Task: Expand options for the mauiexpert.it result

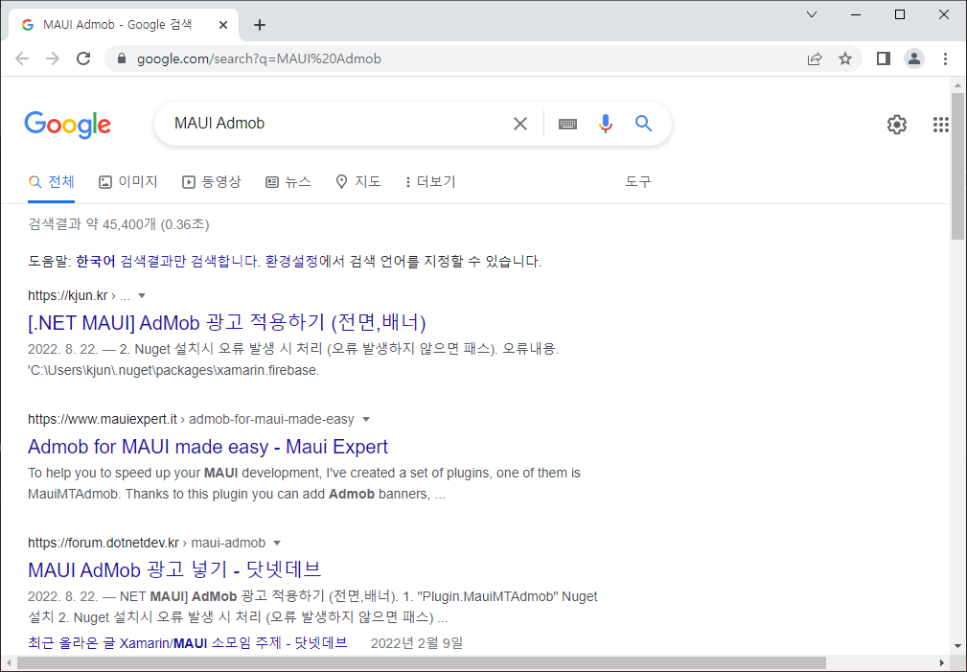Action: pyautogui.click(x=366, y=419)
